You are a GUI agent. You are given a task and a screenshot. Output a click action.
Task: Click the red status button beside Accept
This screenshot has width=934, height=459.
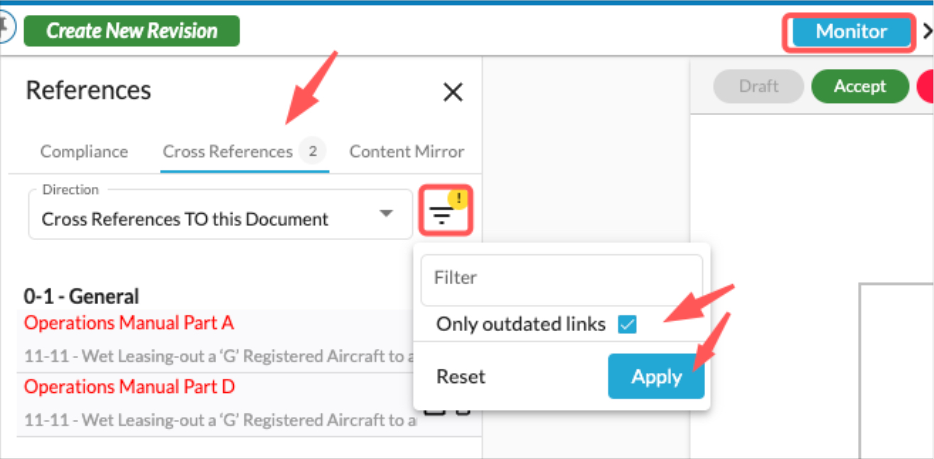click(x=925, y=86)
